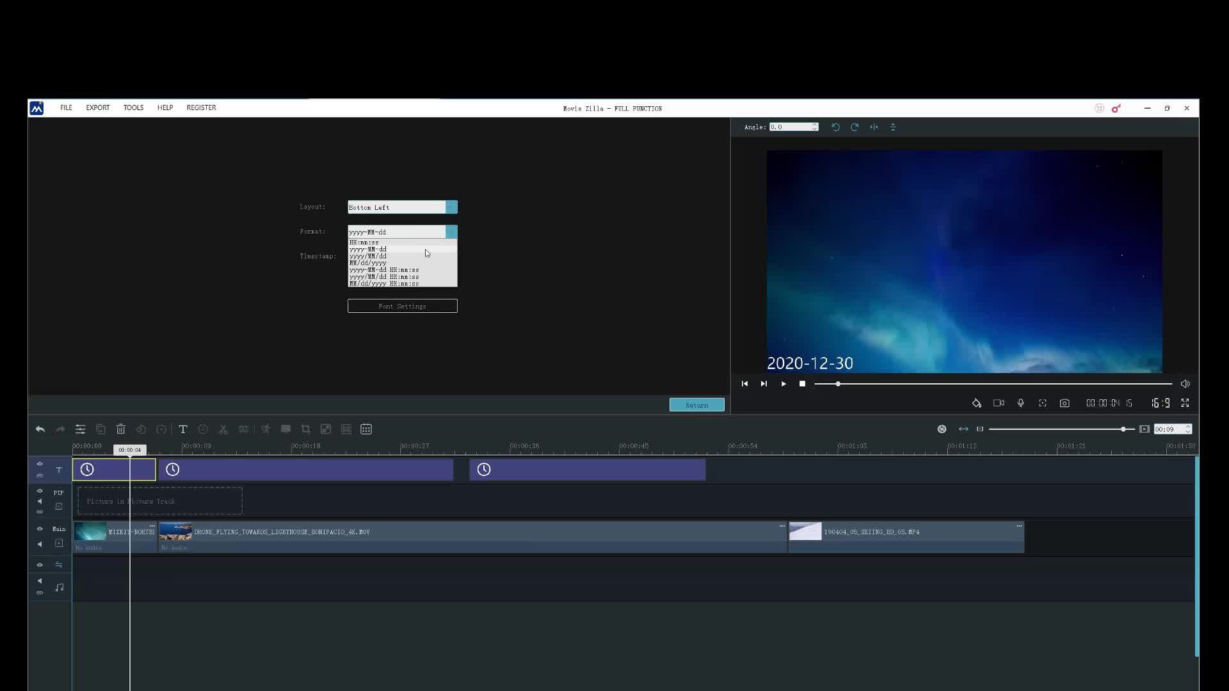Select yyyy-MM-dd HH:mm:ss format
This screenshot has width=1229, height=691.
coord(401,269)
